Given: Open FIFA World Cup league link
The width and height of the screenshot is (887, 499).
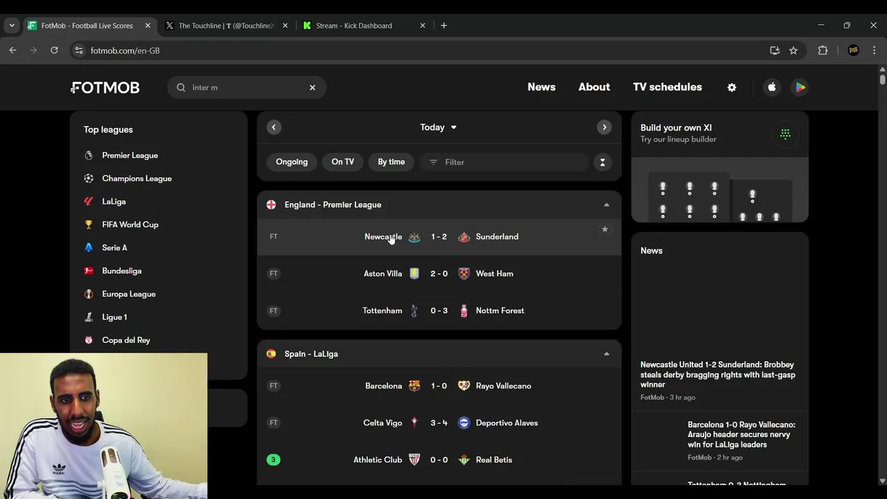Looking at the screenshot, I should pyautogui.click(x=130, y=225).
